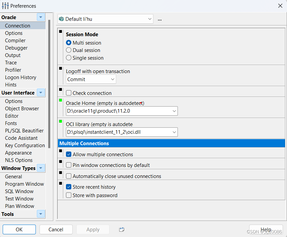This screenshot has height=237, width=287.
Task: Open Program Window preferences
Action: pos(24,184)
